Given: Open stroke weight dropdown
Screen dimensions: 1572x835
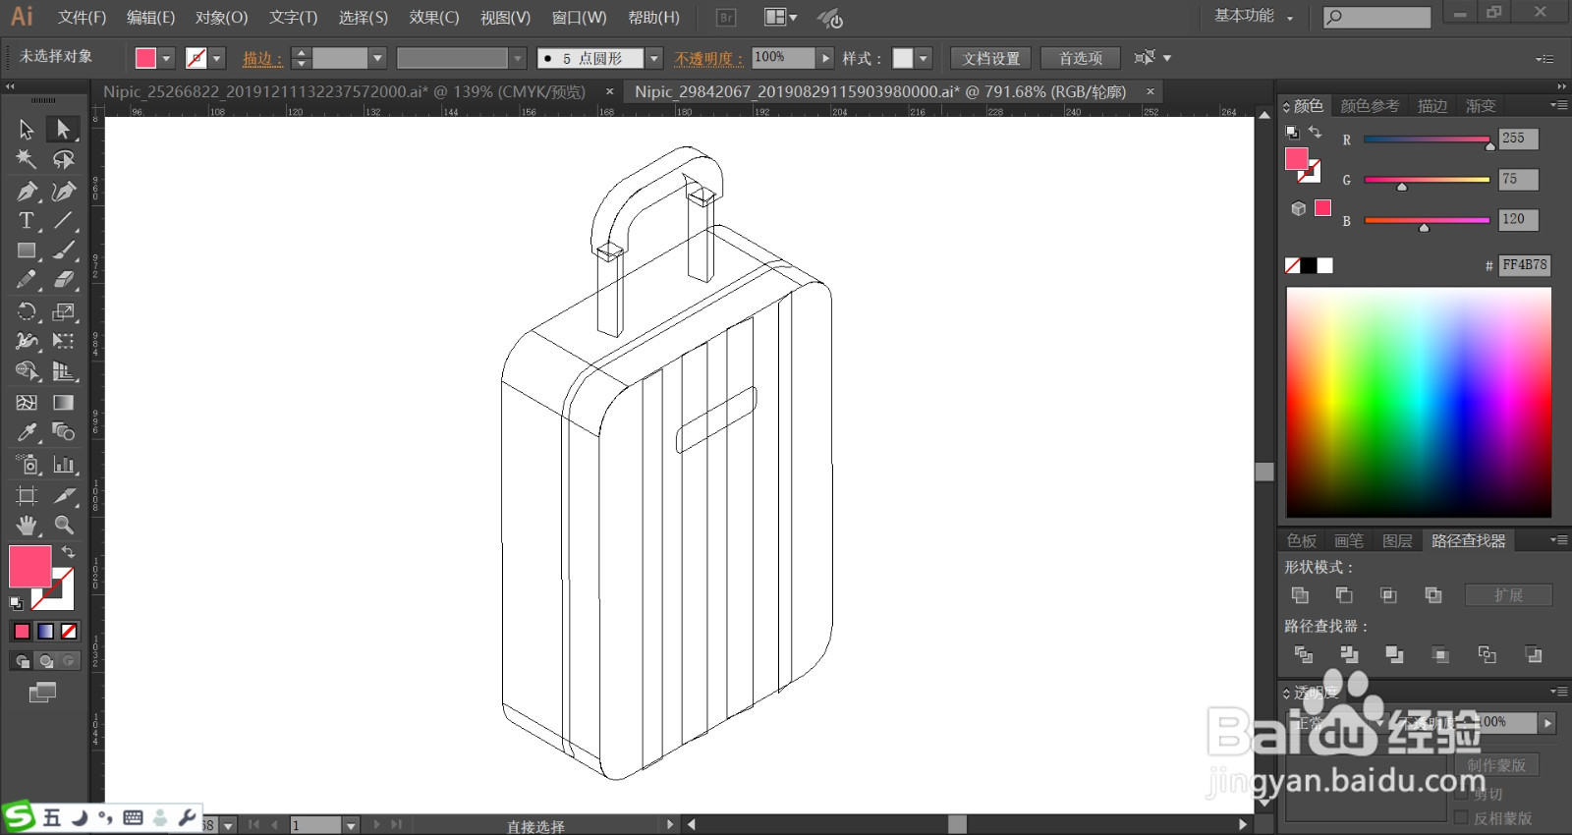Looking at the screenshot, I should pyautogui.click(x=377, y=59).
